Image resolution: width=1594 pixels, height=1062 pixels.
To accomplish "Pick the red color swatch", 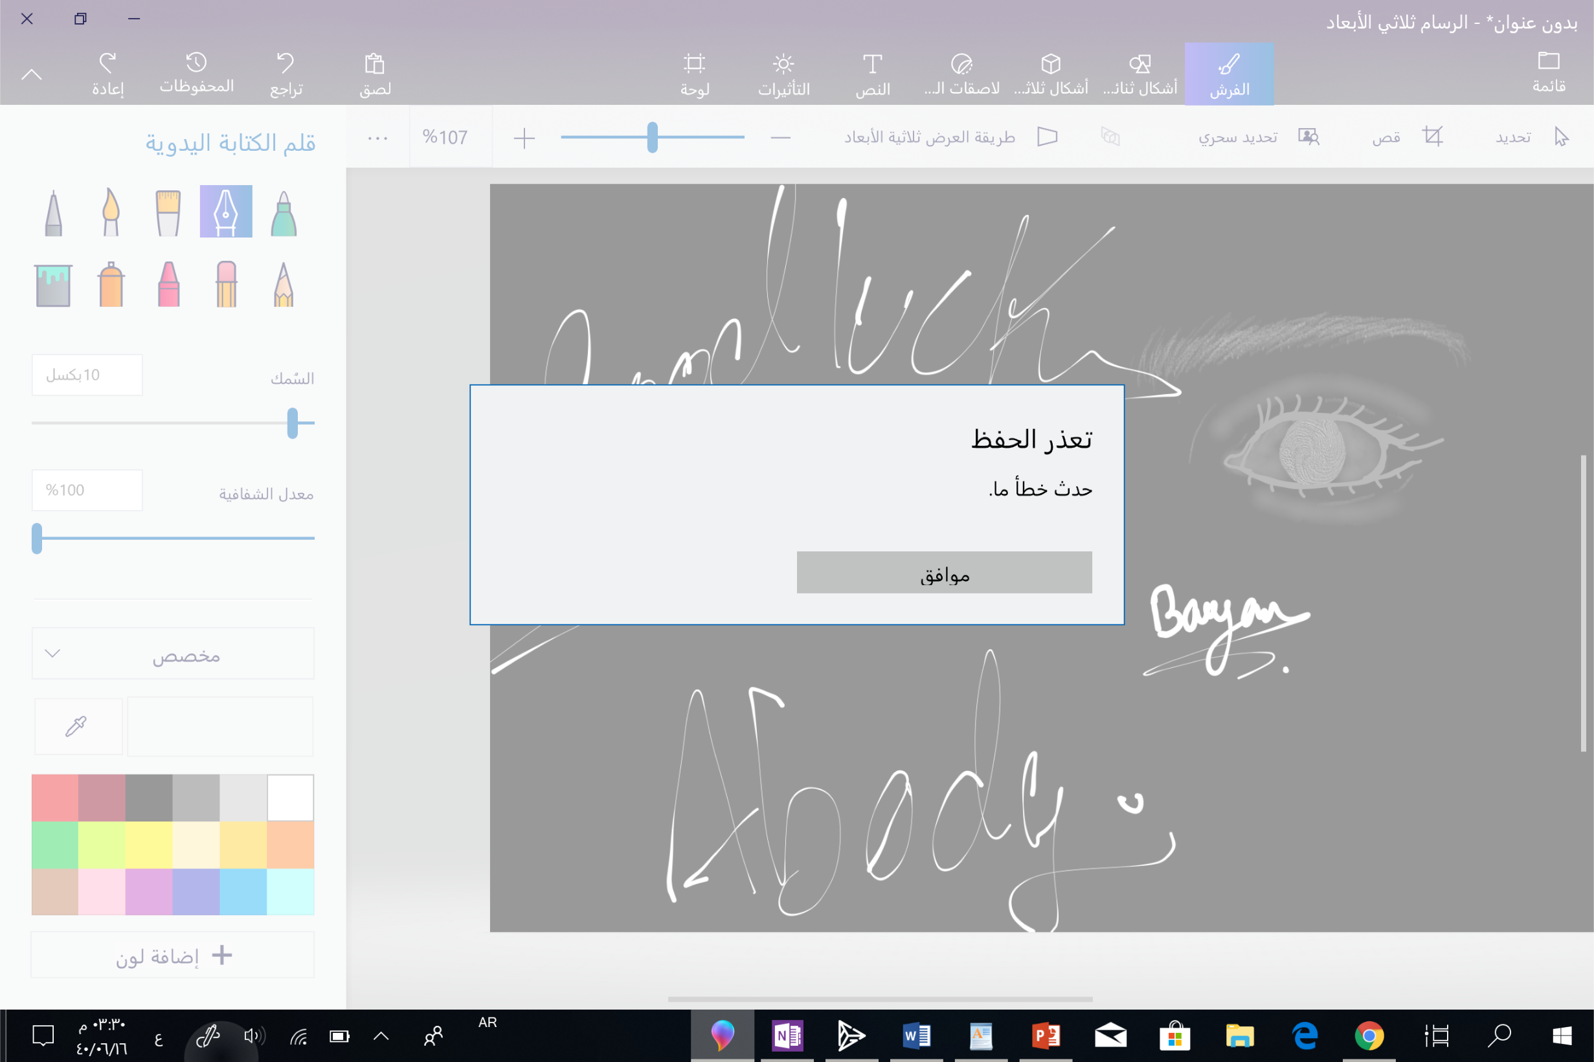I will pyautogui.click(x=55, y=798).
